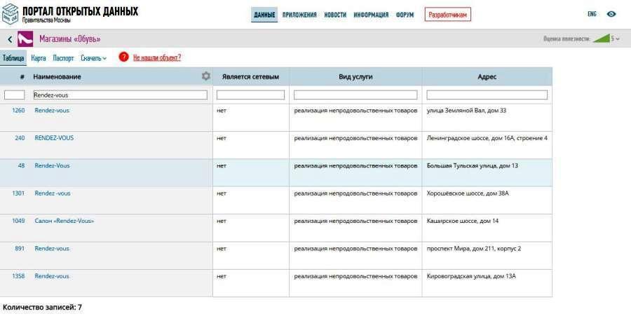Click row number 1049
Image resolution: width=631 pixels, height=321 pixels.
coord(18,221)
